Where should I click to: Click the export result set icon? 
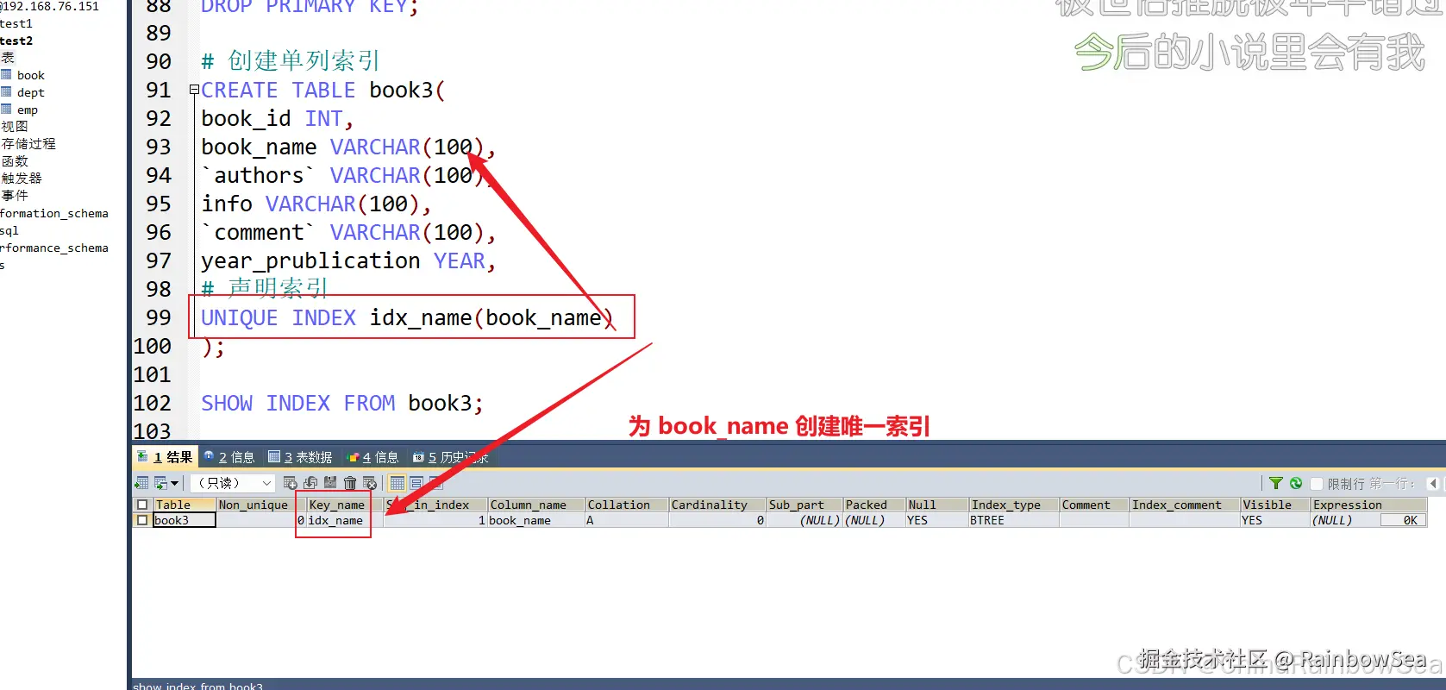point(141,483)
